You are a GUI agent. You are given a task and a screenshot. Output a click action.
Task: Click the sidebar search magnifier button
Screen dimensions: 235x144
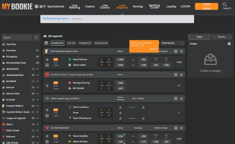point(36,38)
